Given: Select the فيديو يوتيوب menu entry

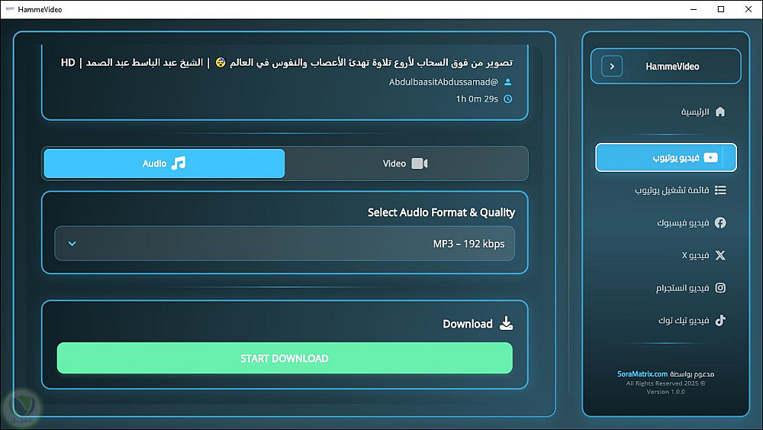Looking at the screenshot, I should pyautogui.click(x=665, y=157).
